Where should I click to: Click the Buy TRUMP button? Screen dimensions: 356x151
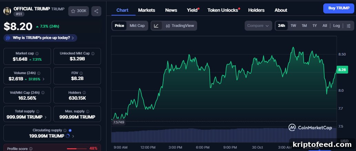pyautogui.click(x=339, y=8)
